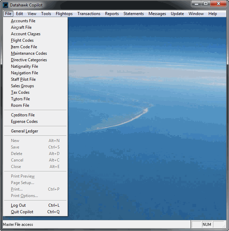Click the greyed Cancel menu item

click(35, 160)
